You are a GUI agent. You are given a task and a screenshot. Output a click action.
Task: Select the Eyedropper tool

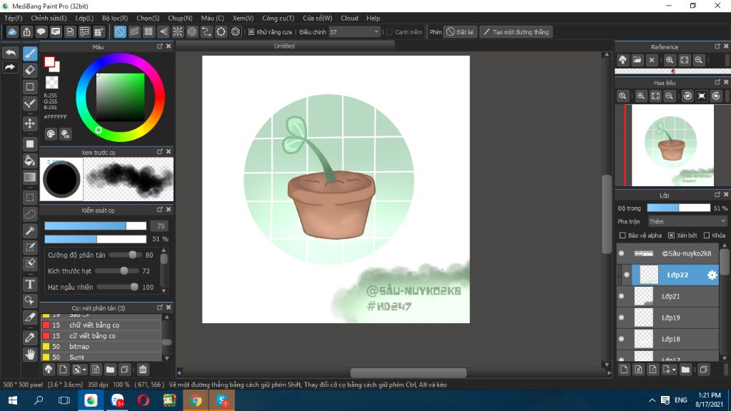[x=30, y=336]
